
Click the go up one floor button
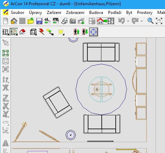(x=77, y=32)
